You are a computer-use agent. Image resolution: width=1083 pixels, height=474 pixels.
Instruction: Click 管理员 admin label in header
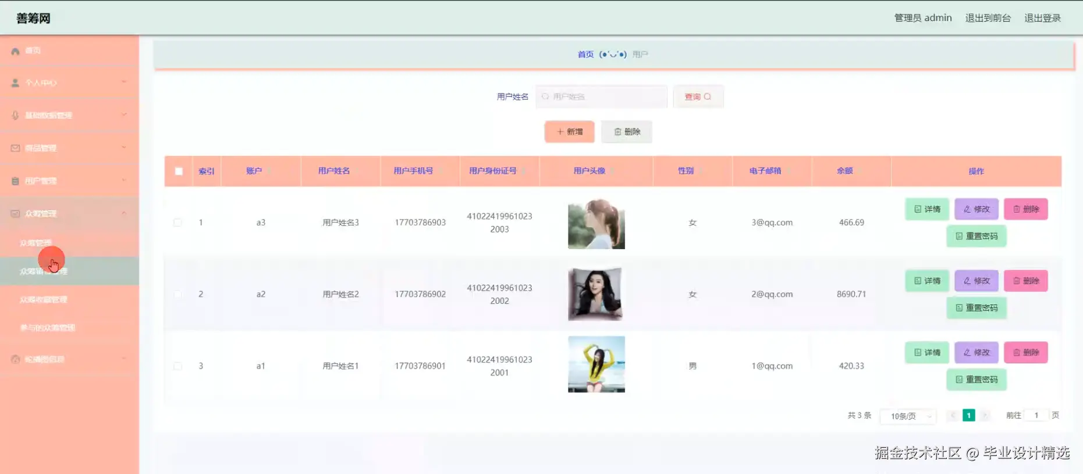click(x=923, y=18)
